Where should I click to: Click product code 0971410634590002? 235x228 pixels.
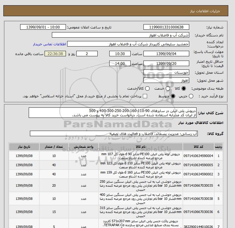tap(198, 174)
